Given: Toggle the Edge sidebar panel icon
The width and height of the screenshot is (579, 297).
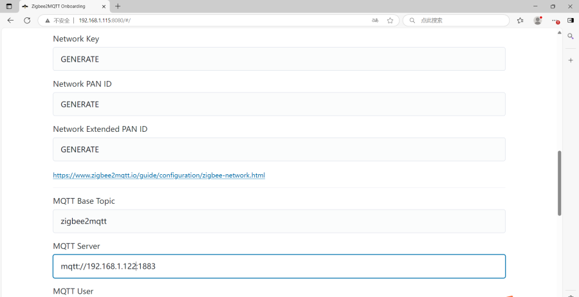Looking at the screenshot, I should coord(571,21).
